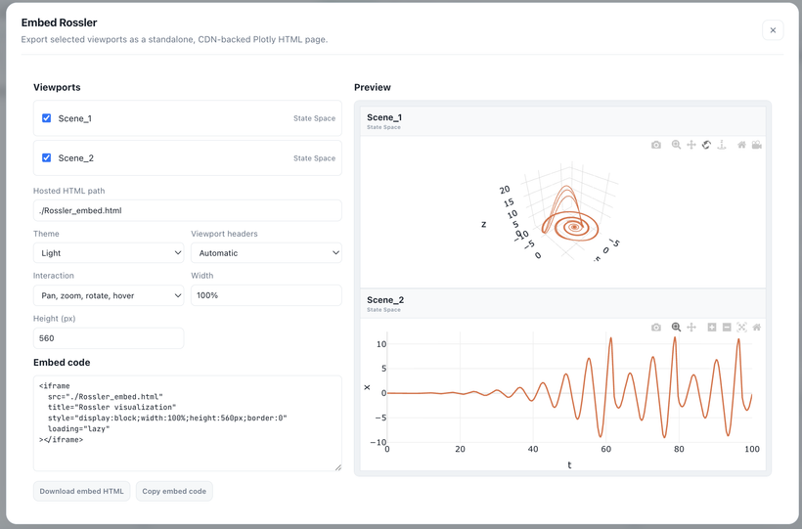Screen dimensions: 802x529
Task: Click the Scene_1 preview header title
Action: pyautogui.click(x=384, y=117)
